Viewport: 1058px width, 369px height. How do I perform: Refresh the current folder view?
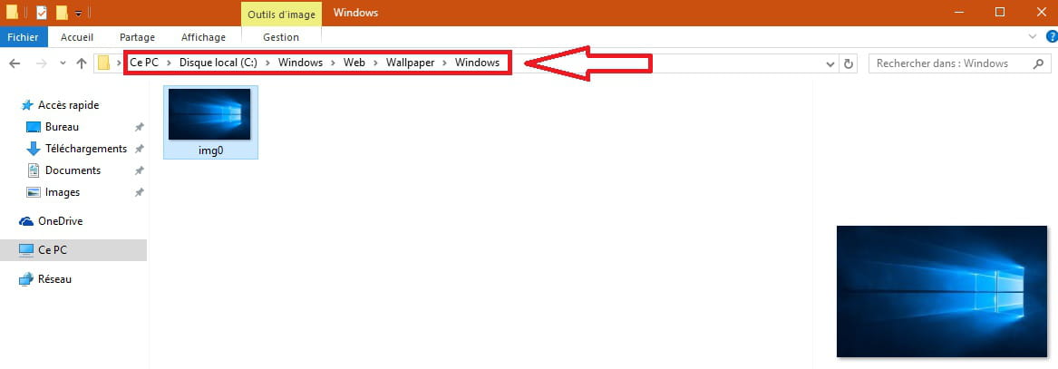tap(849, 64)
